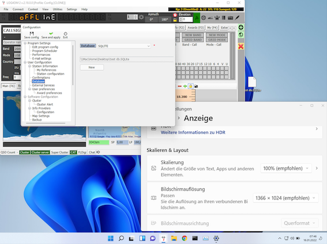The image size is (327, 244).
Task: Open the 1366 × 1024 resolution dropdown
Action: 285,198
